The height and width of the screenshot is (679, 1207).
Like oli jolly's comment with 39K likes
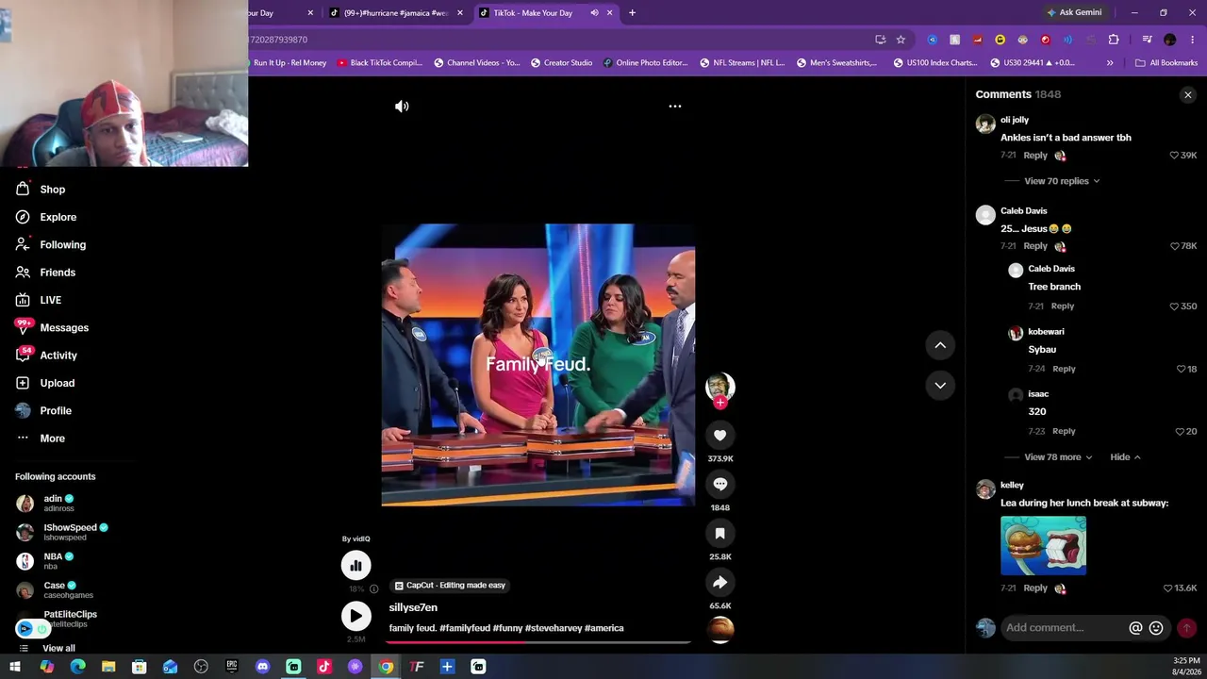[x=1174, y=156]
